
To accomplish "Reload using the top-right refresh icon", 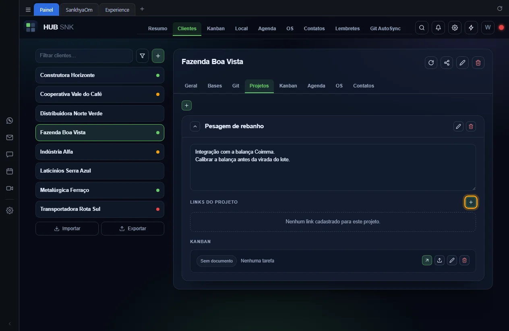I will click(x=500, y=8).
